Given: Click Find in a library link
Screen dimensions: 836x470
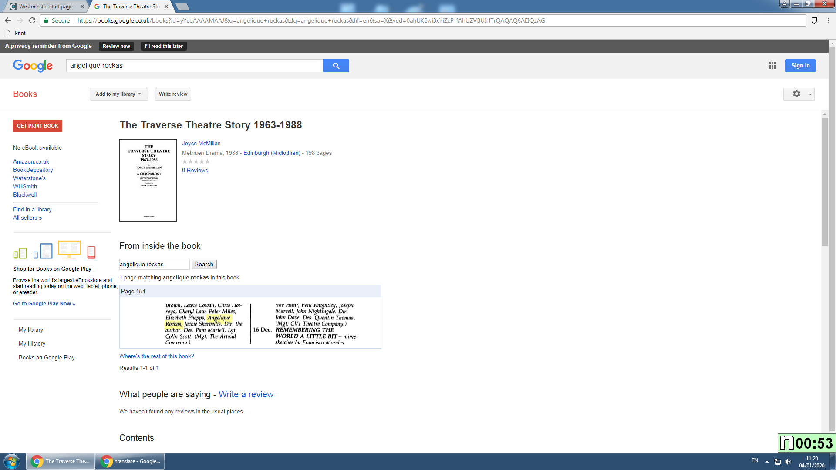Looking at the screenshot, I should click(x=32, y=210).
